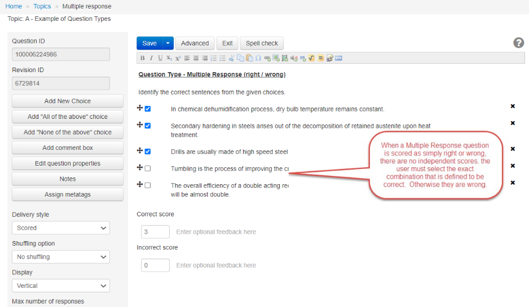This screenshot has width=529, height=307.
Task: Center align text
Action: pyautogui.click(x=196, y=58)
